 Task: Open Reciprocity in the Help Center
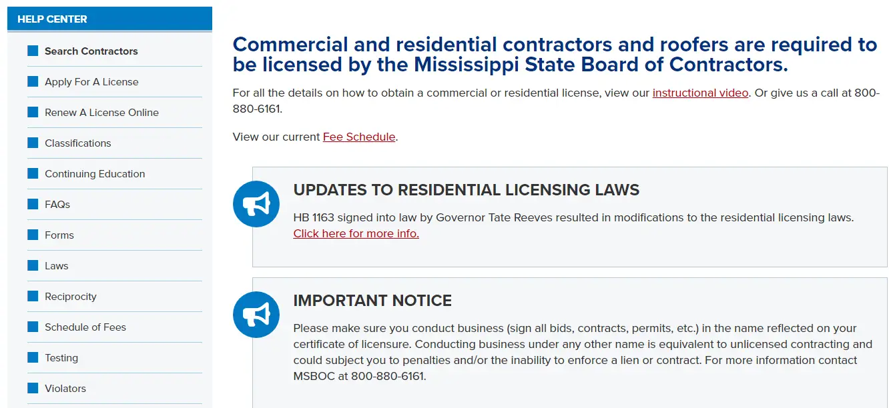[x=70, y=297]
